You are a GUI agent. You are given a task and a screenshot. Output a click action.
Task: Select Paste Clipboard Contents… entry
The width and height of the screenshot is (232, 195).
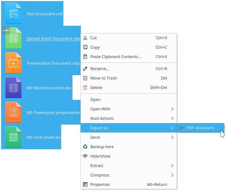coord(129,57)
